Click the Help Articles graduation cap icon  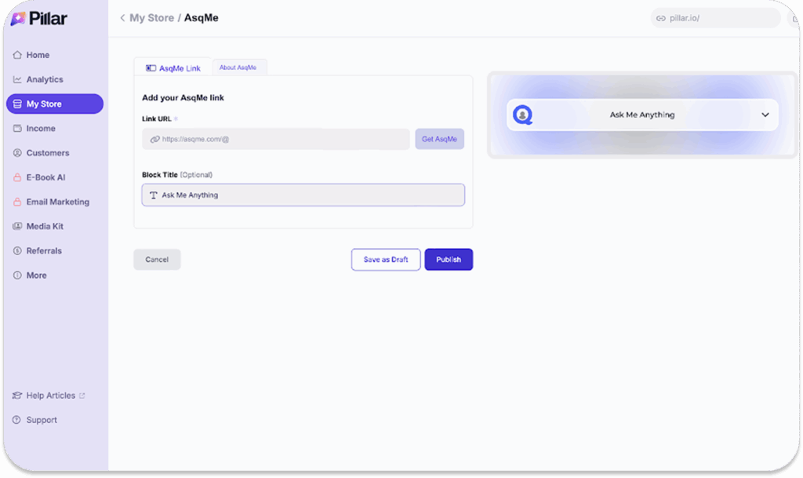17,396
